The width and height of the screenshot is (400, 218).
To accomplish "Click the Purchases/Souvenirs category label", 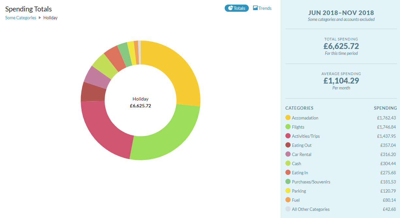I will (311, 182).
